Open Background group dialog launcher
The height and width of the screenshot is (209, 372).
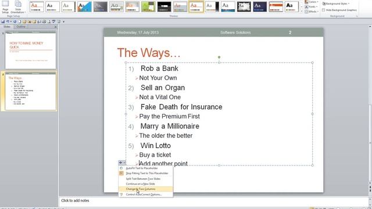[x=356, y=16]
